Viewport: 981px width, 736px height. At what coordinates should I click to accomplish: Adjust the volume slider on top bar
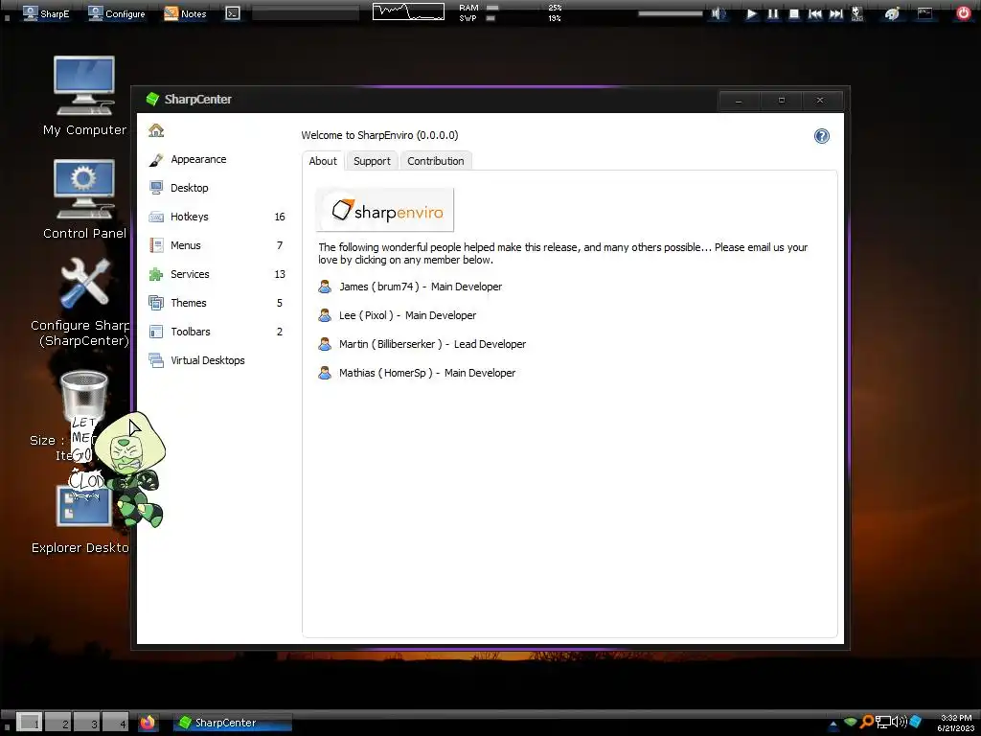click(x=671, y=13)
